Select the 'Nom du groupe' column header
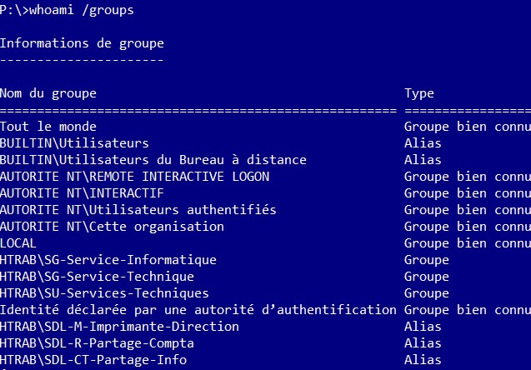The image size is (531, 370). pyautogui.click(x=48, y=93)
